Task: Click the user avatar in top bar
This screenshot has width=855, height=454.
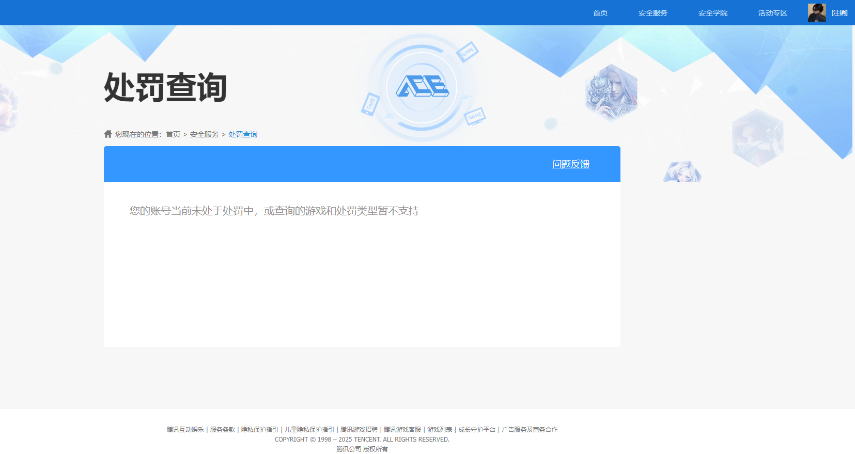Action: point(816,13)
